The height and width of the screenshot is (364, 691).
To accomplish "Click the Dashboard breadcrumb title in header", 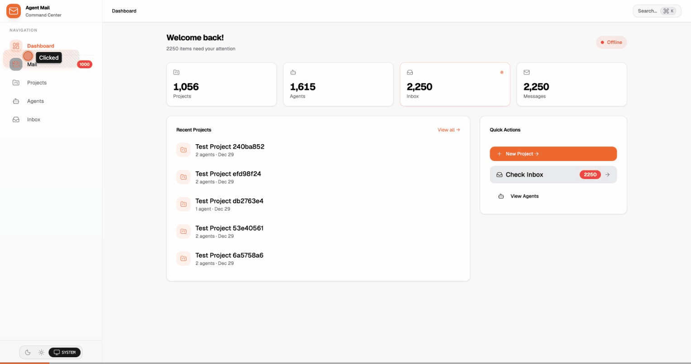I will (124, 11).
